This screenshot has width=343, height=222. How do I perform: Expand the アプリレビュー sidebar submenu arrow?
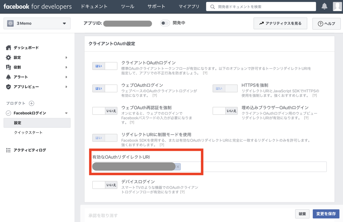(66, 87)
